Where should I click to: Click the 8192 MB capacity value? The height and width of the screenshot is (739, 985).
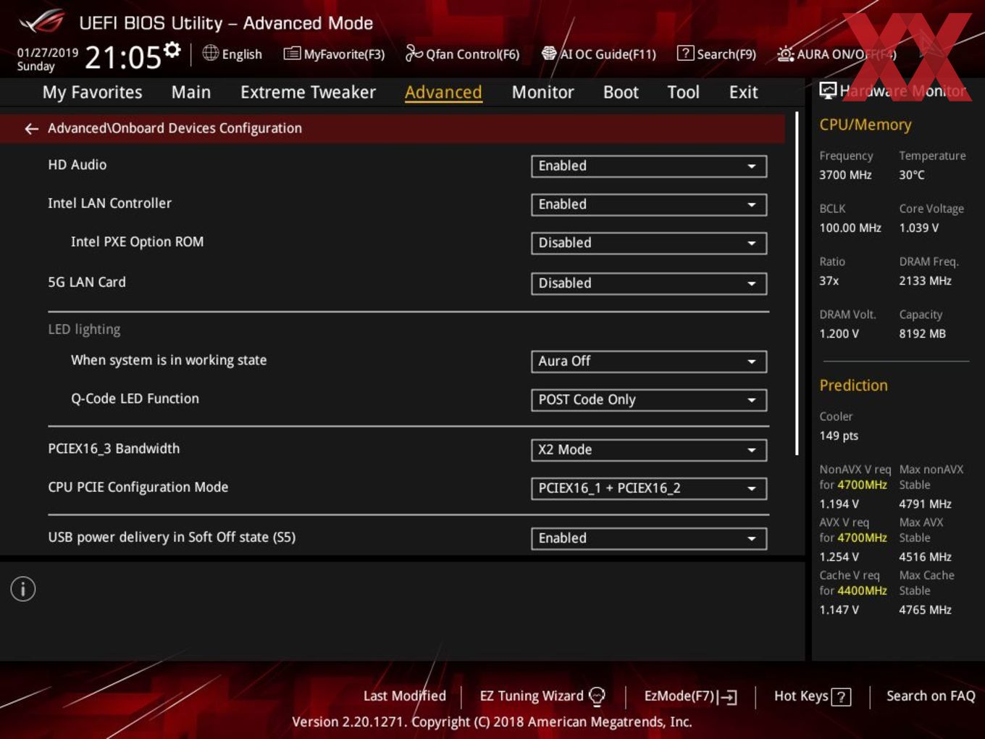point(922,333)
